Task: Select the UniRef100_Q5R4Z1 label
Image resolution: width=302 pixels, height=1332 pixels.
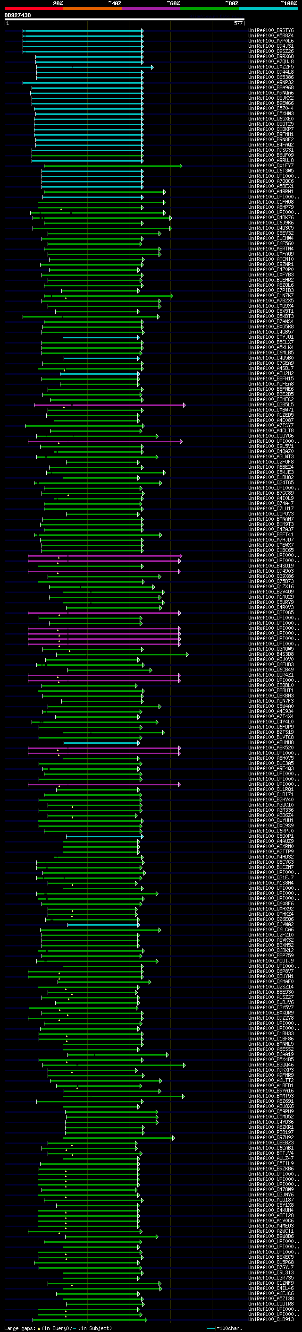Action: [x=270, y=675]
